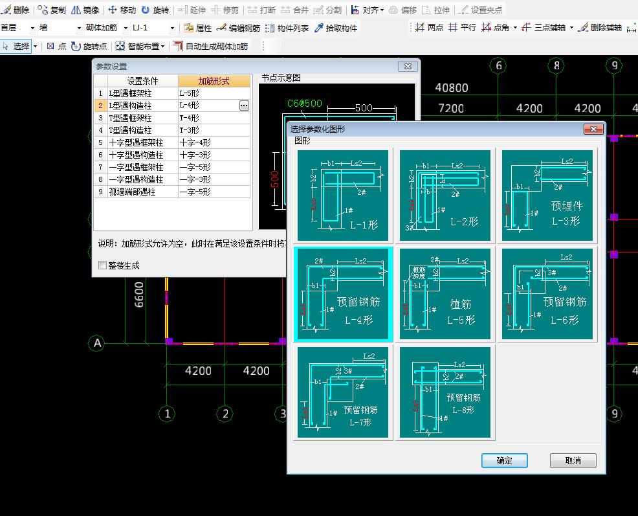Viewport: 638px width, 516px height.
Task: Select row L型遇框架柱
Action: click(172, 93)
